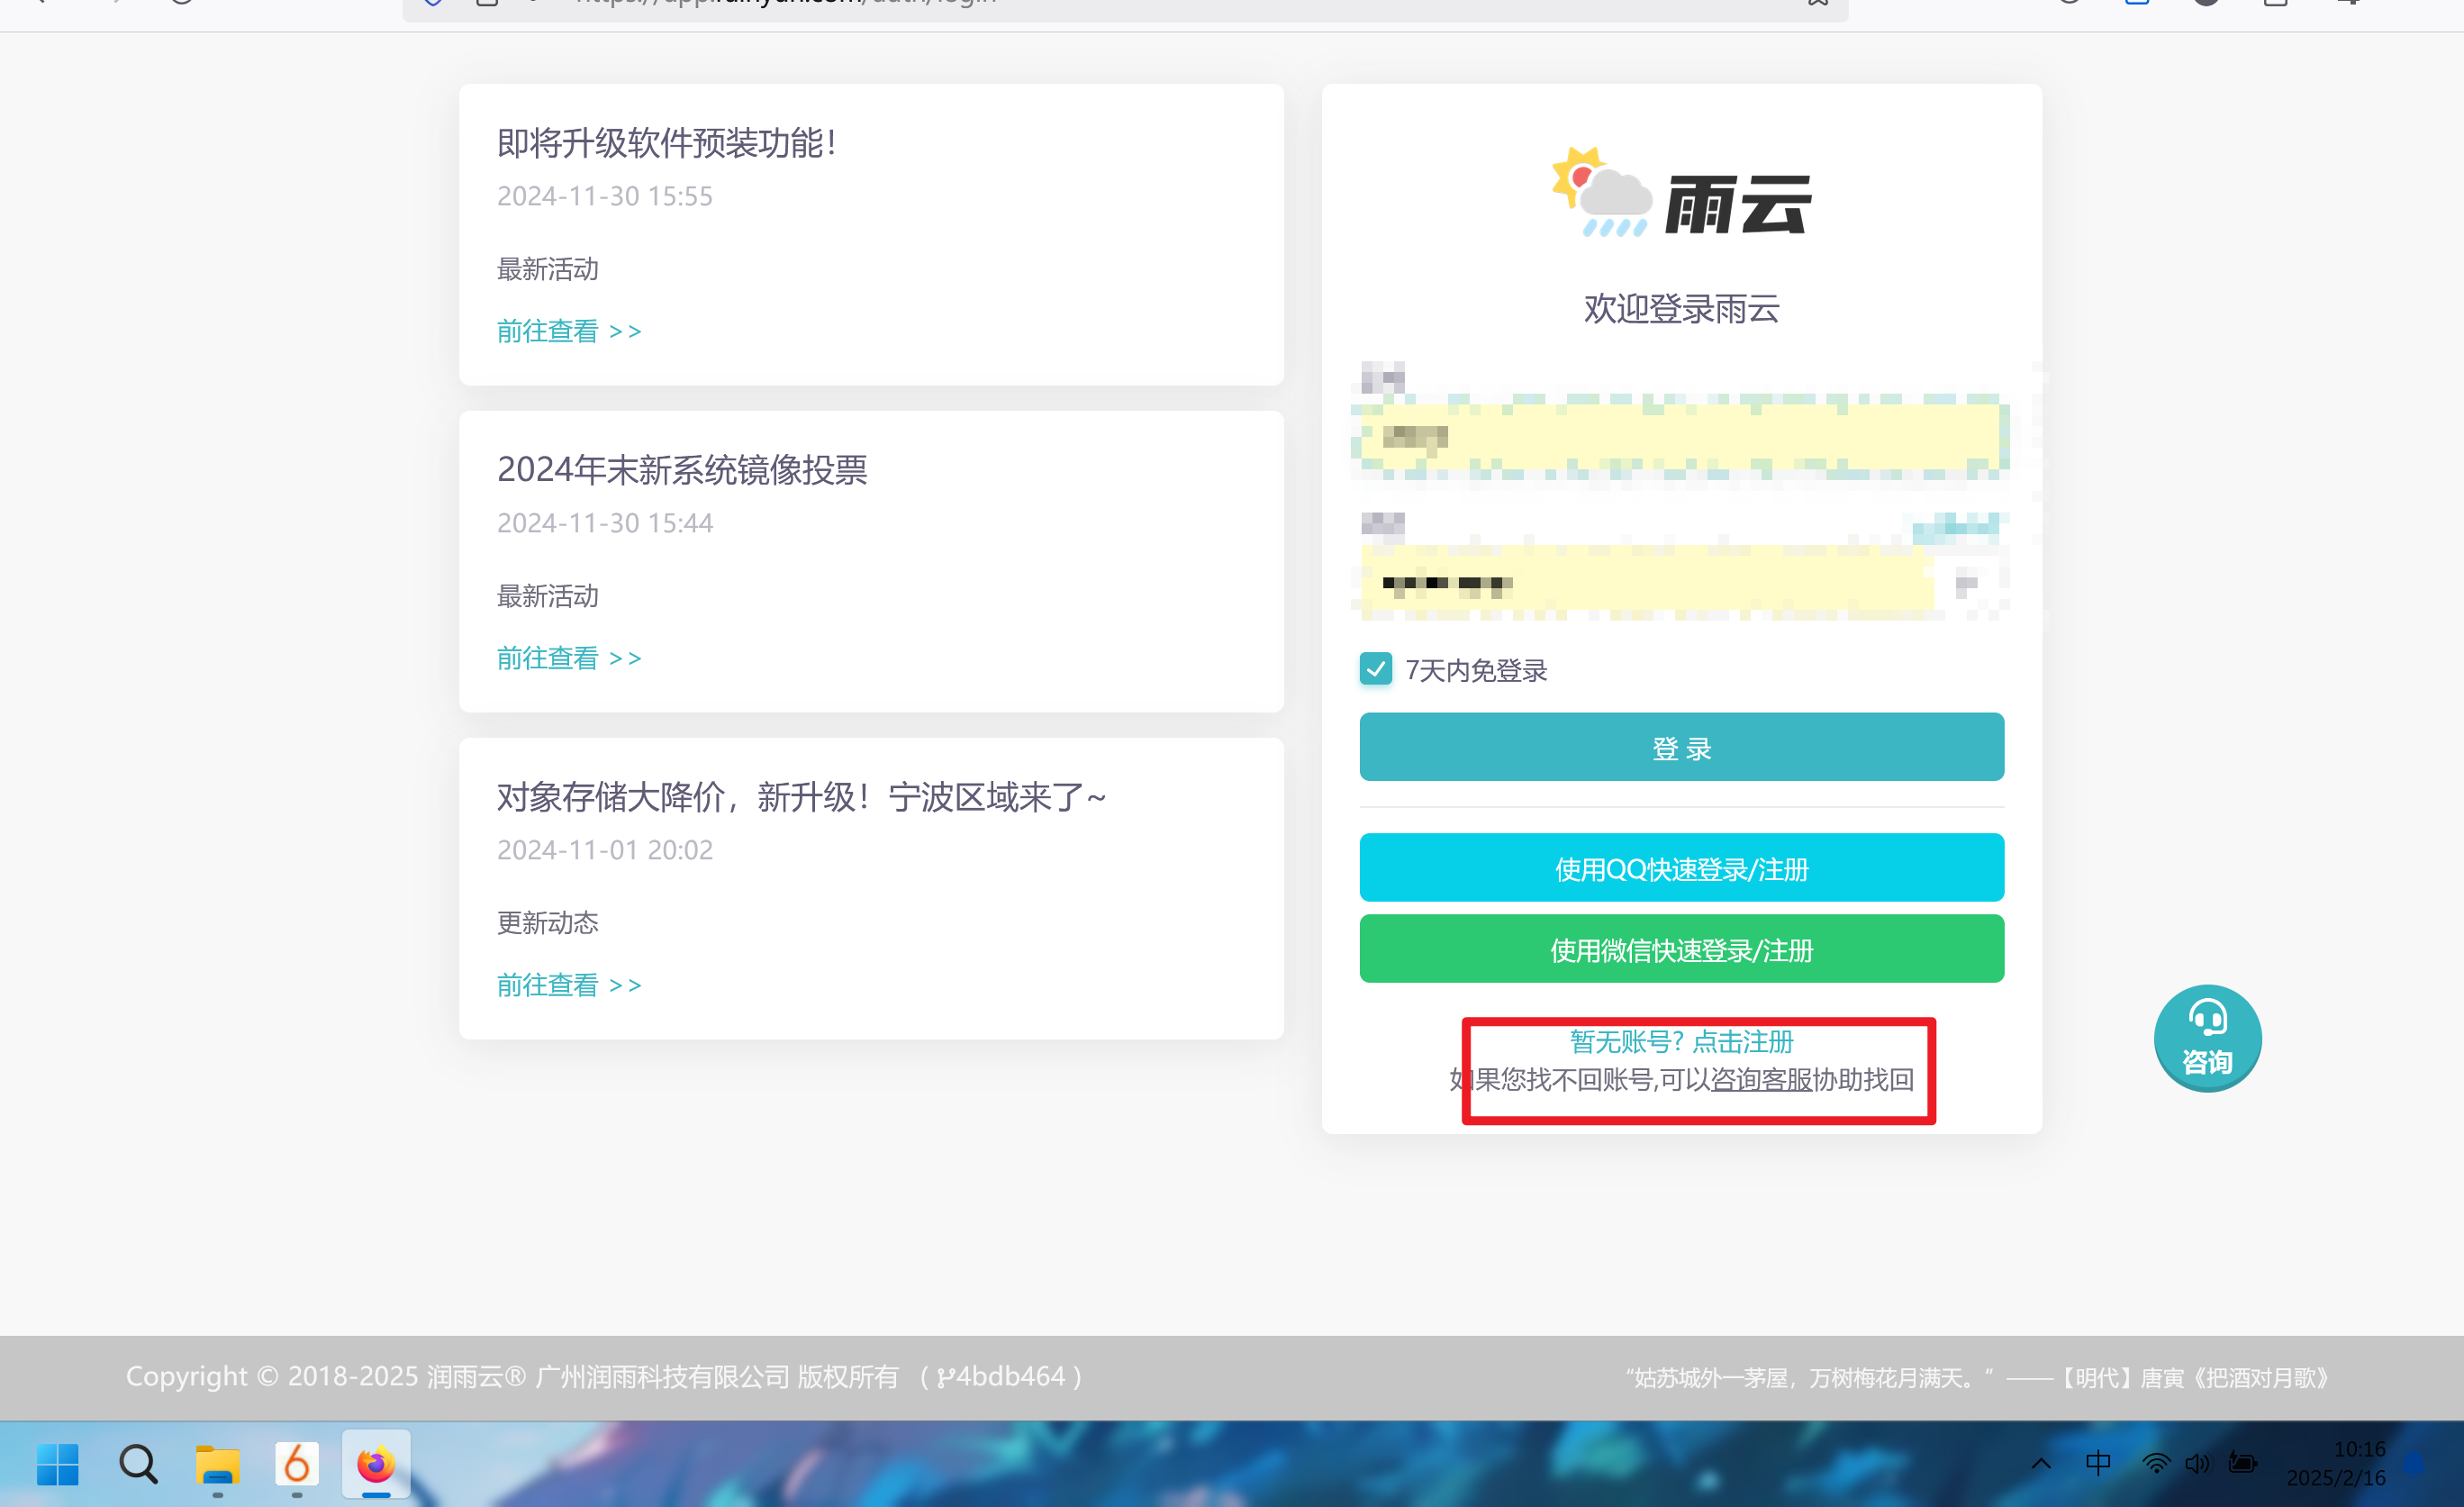The width and height of the screenshot is (2464, 1507).
Task: Open the Windows Start menu
Action: pos(57,1464)
